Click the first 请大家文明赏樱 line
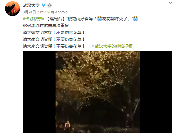 pos(54,32)
